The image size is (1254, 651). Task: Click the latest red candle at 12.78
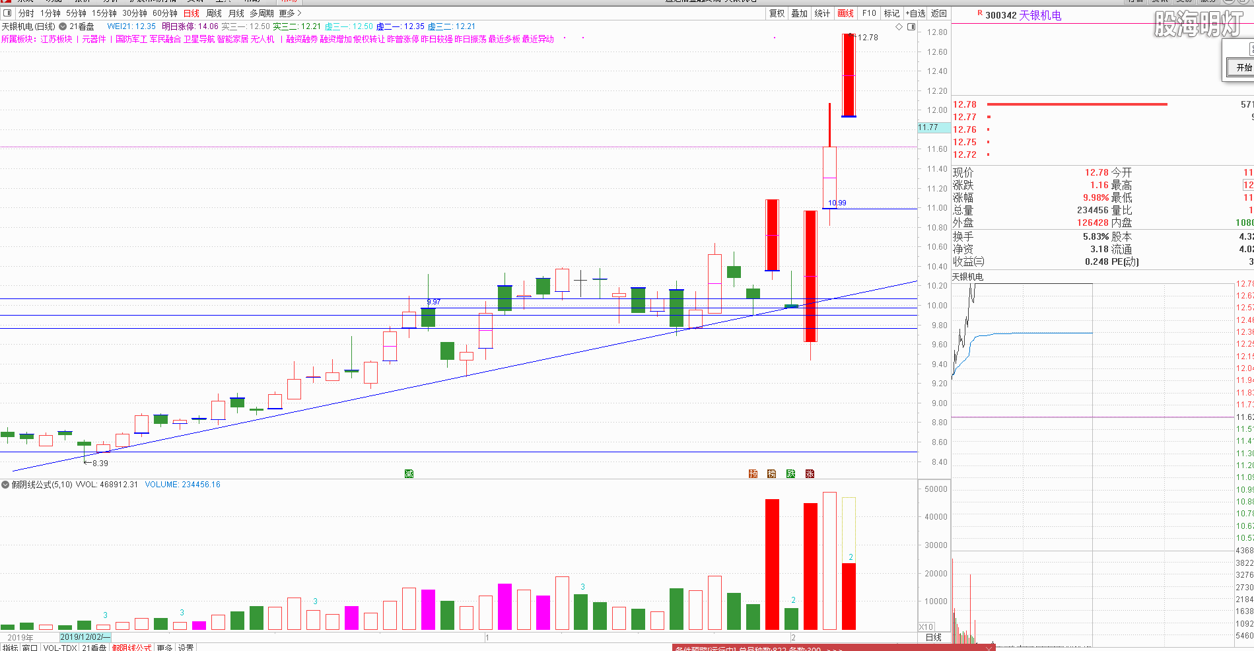(x=849, y=75)
